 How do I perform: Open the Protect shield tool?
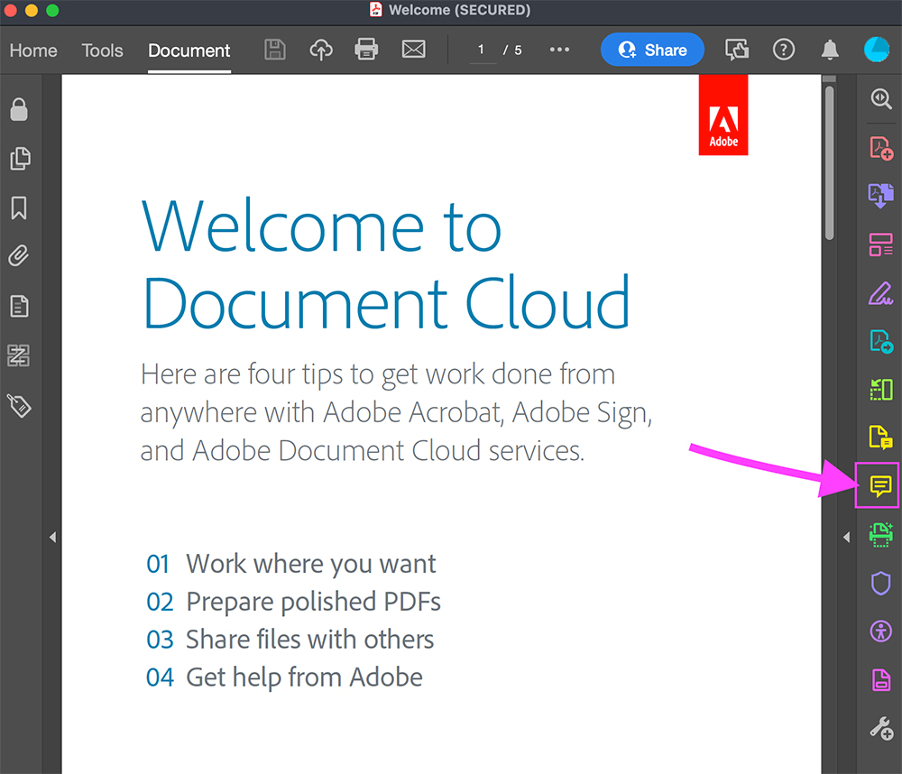click(880, 583)
